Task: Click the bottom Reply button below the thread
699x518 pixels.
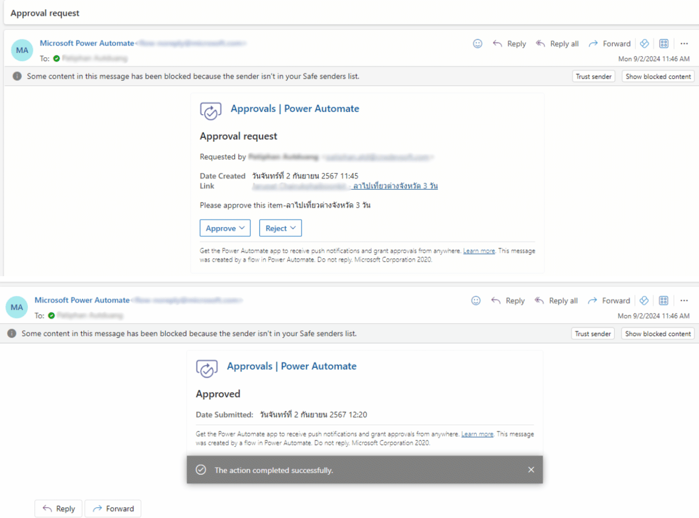Action: (x=59, y=508)
